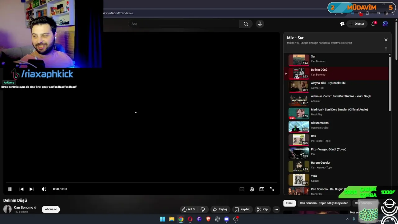
Task: Click the page vertical scrollbar
Action: [396, 40]
